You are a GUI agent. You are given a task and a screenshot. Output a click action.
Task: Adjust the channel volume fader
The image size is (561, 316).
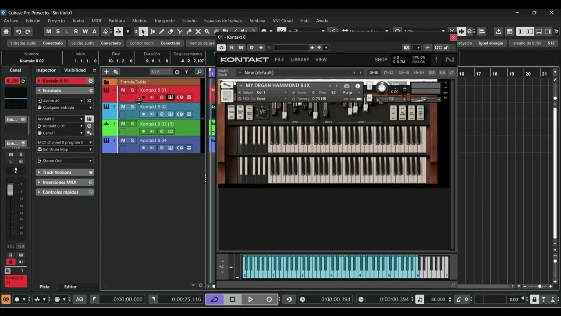[10, 190]
